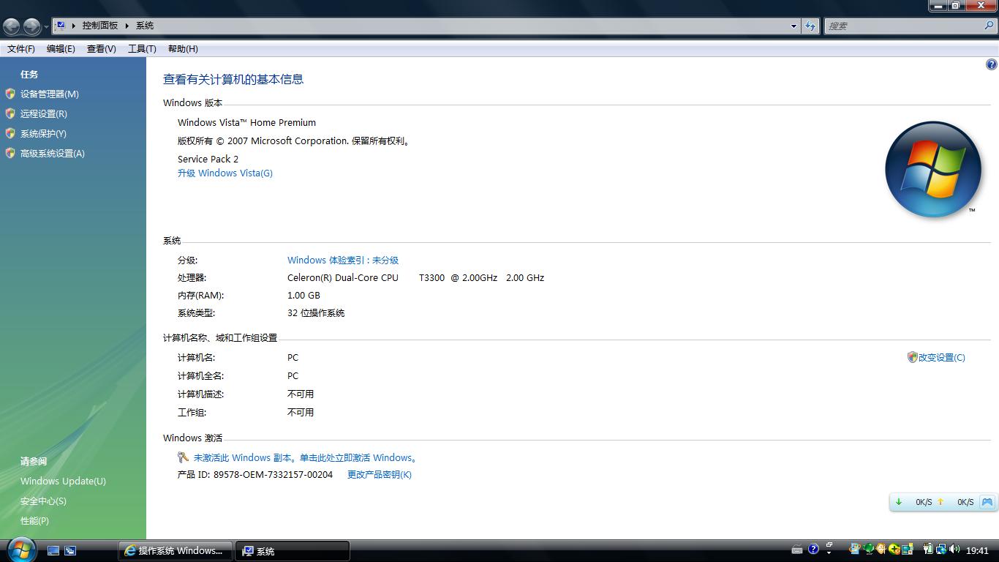Screen dimensions: 999x562
Task: Click the language bar restore icon
Action: (x=829, y=544)
